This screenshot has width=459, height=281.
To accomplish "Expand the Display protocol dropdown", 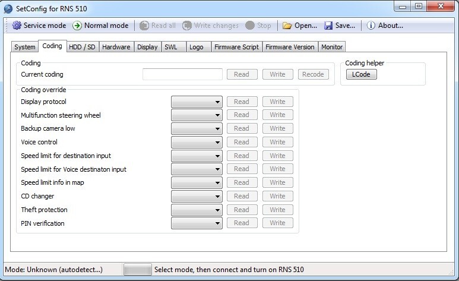I will coord(197,102).
